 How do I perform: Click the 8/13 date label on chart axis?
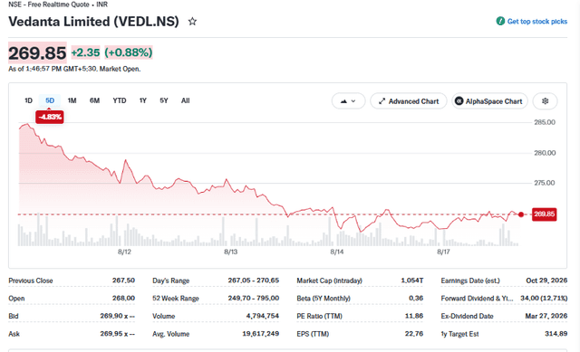click(x=230, y=252)
